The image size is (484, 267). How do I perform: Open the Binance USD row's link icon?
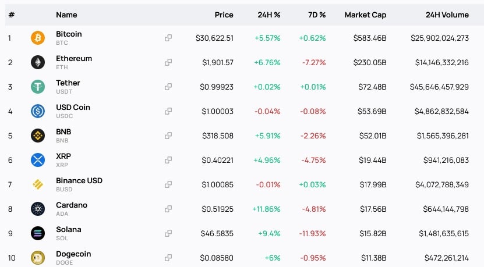pyautogui.click(x=168, y=184)
